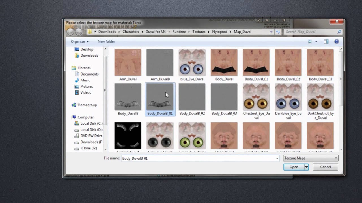Select Homegroup in navigation pane

[x=84, y=105]
